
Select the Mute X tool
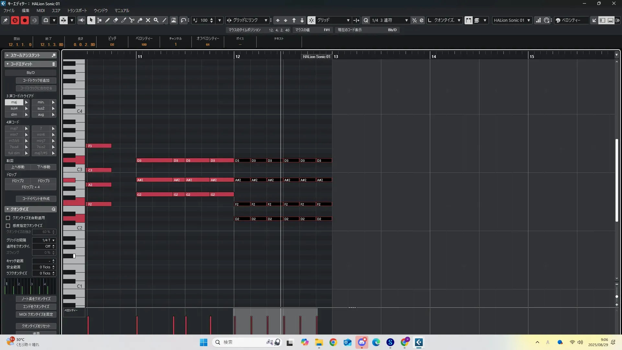(x=148, y=20)
